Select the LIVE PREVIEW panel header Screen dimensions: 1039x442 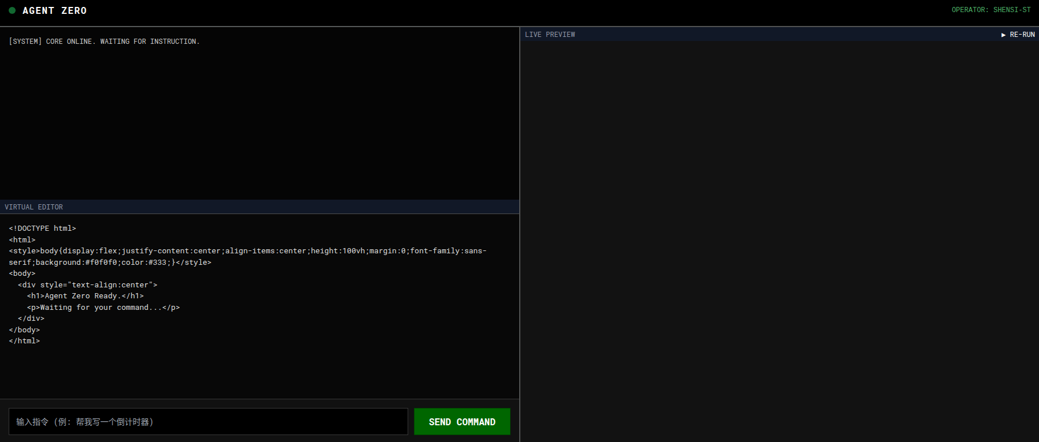point(550,35)
